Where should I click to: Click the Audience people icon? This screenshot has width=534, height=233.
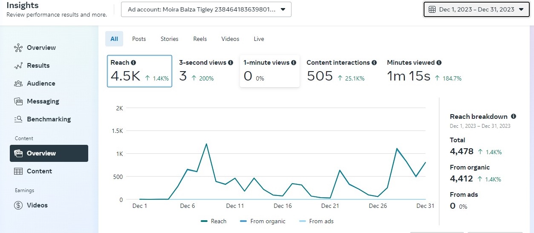pos(18,83)
